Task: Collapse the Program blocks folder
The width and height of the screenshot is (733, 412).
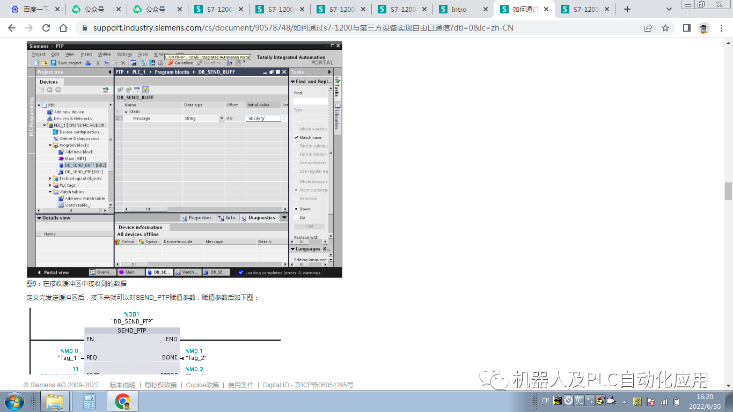Action: click(50, 145)
